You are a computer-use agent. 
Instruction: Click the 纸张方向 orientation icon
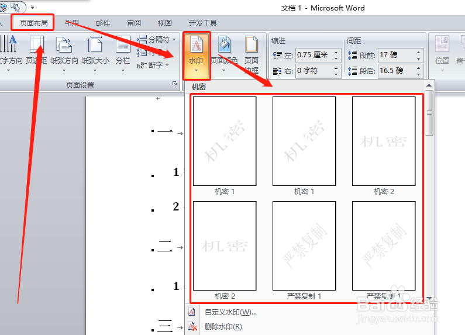(64, 44)
